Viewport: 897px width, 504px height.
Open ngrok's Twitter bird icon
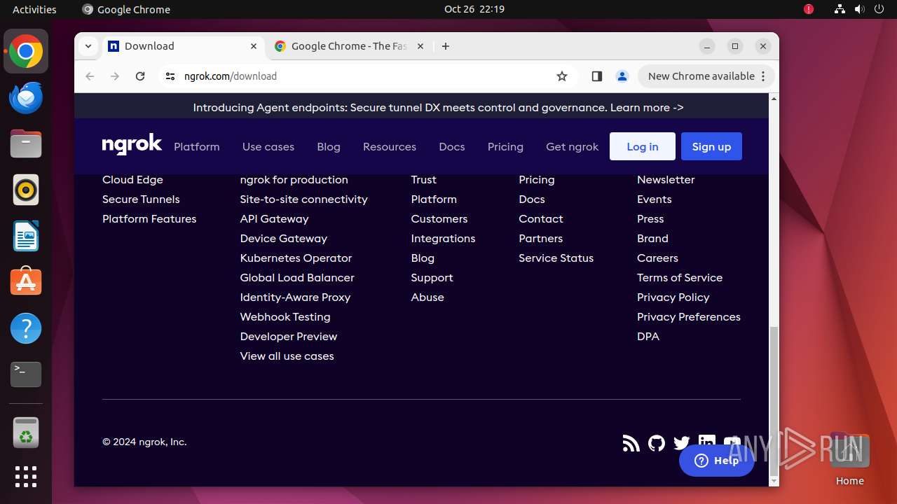pyautogui.click(x=681, y=443)
